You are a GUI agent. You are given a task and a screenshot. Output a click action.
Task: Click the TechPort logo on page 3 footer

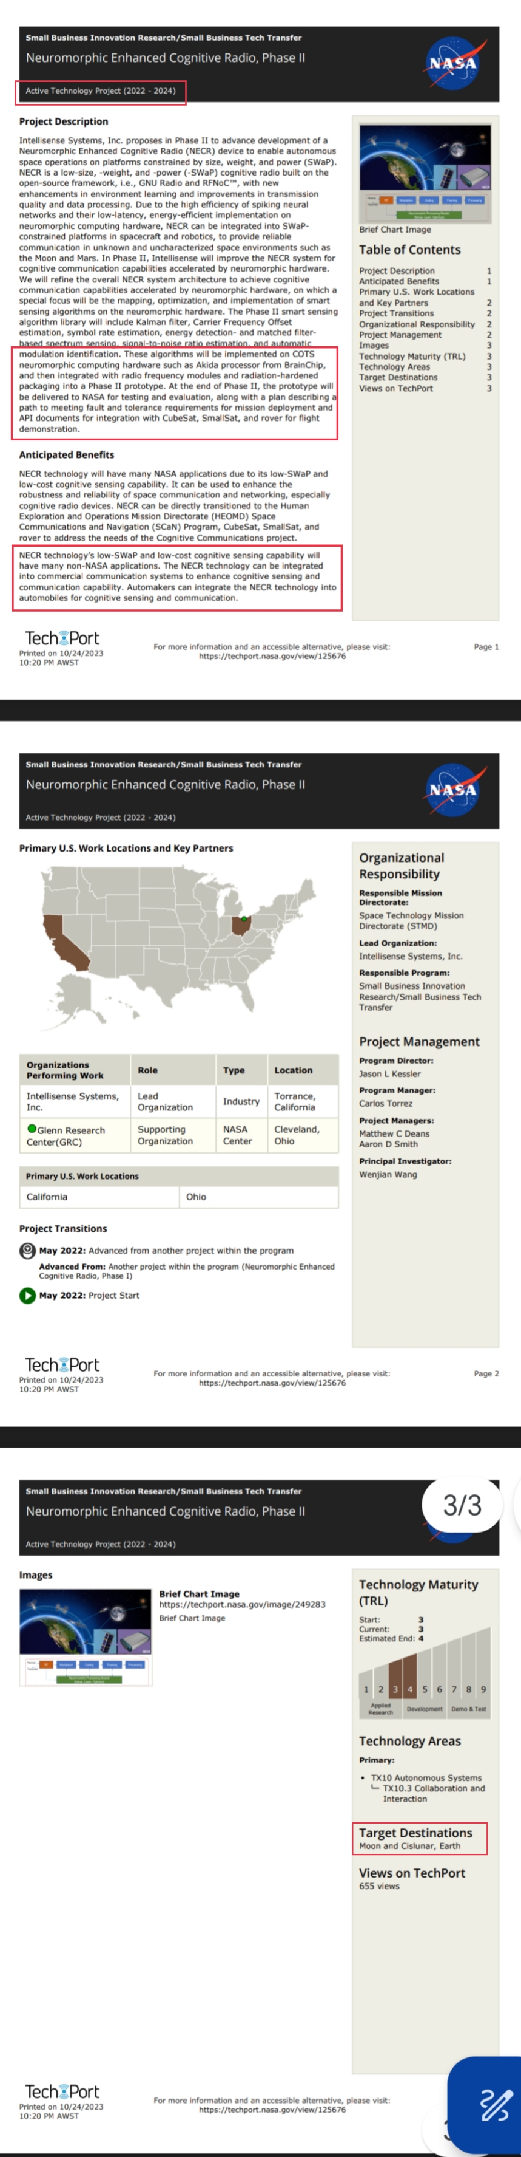click(x=62, y=2091)
